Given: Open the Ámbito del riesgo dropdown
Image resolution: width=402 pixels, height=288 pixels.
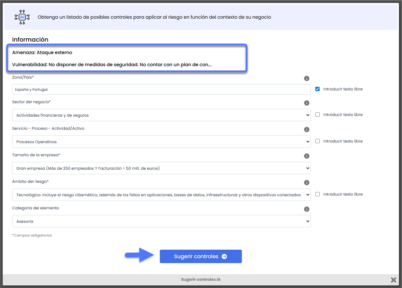Looking at the screenshot, I should click(x=161, y=195).
